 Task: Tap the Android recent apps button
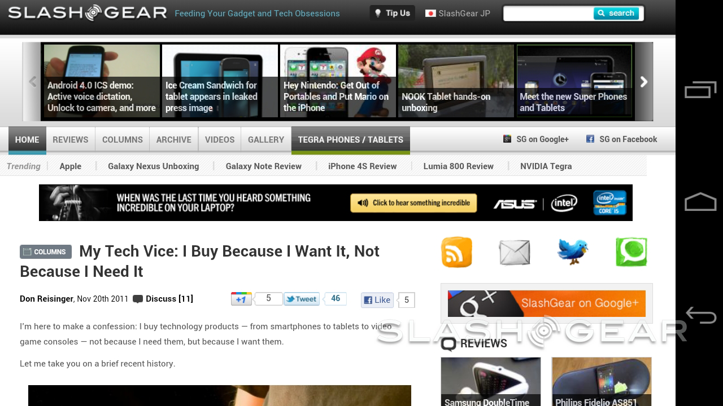click(x=700, y=90)
